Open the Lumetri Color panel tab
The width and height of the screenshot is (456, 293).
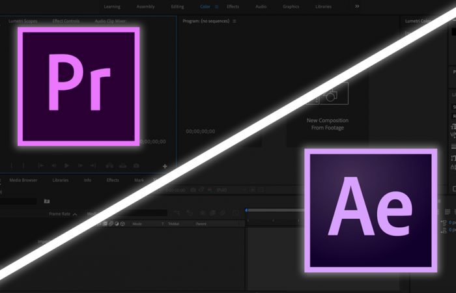418,21
